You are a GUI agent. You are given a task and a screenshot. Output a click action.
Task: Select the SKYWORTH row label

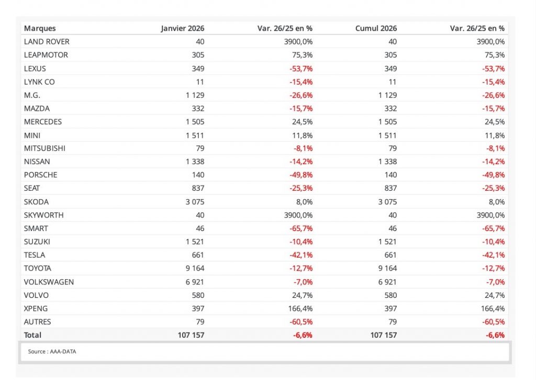click(x=44, y=215)
